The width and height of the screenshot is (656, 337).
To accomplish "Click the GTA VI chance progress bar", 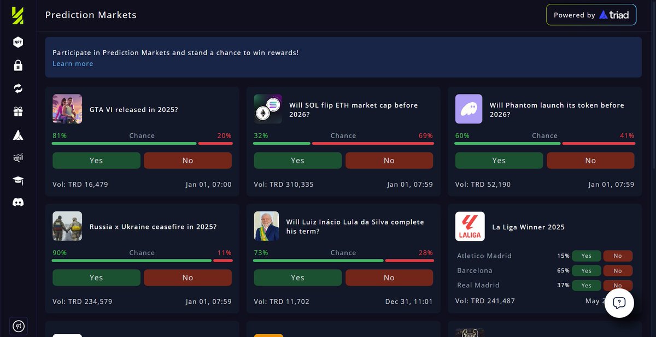I will coord(142,144).
